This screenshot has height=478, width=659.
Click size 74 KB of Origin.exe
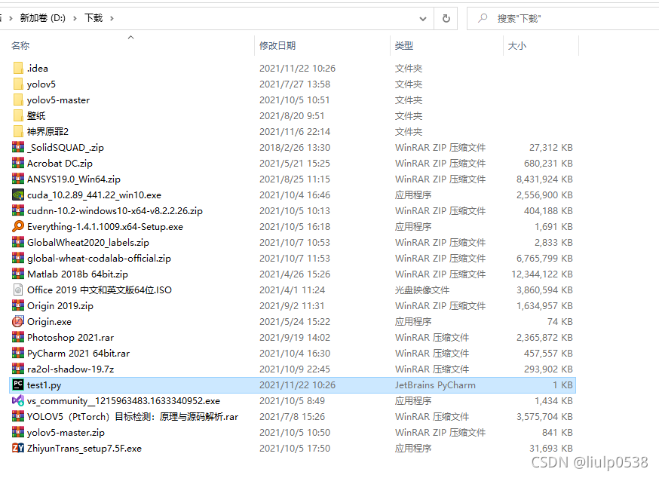coord(559,322)
